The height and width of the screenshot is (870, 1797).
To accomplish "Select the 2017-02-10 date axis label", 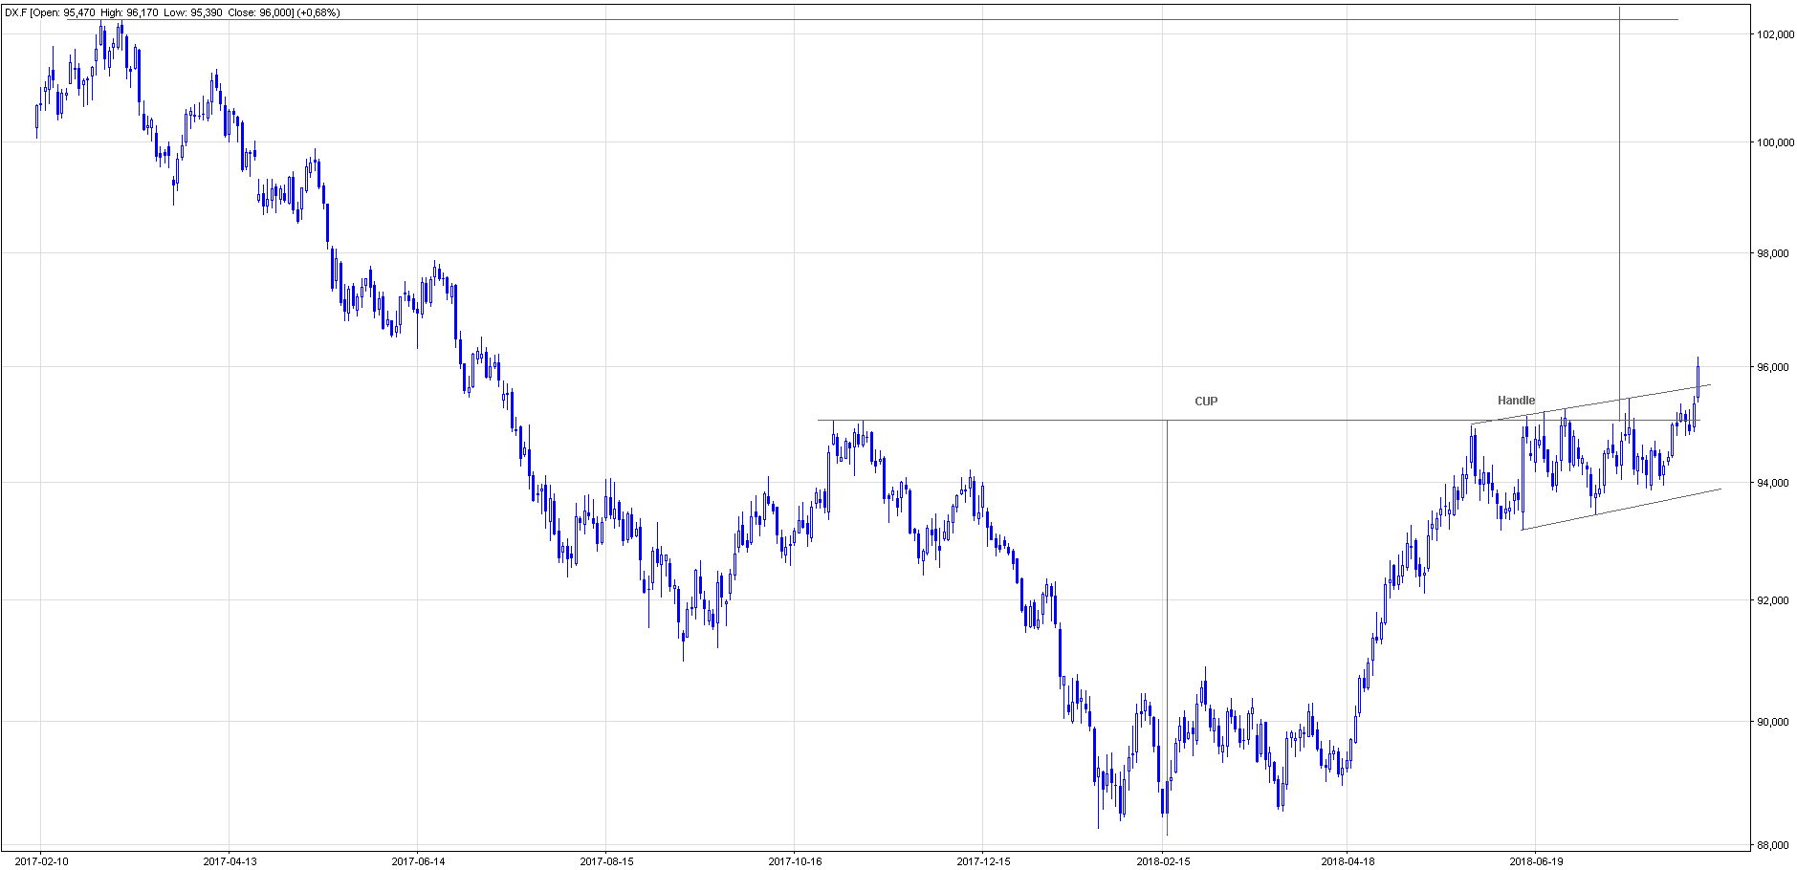I will click(41, 861).
